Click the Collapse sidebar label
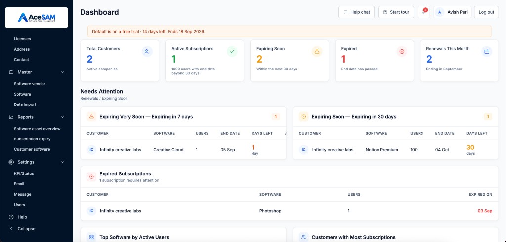506x242 pixels. pos(27,229)
